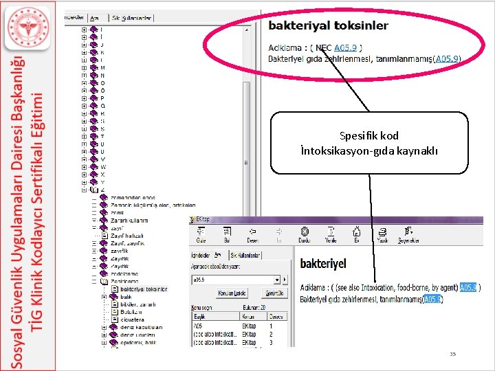Click the index tree's scroll-up arrow
Image resolution: width=495 pixels, height=371 pixels.
247,30
